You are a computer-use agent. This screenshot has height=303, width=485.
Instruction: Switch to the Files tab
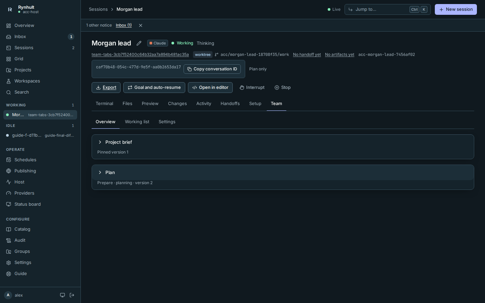(x=127, y=104)
